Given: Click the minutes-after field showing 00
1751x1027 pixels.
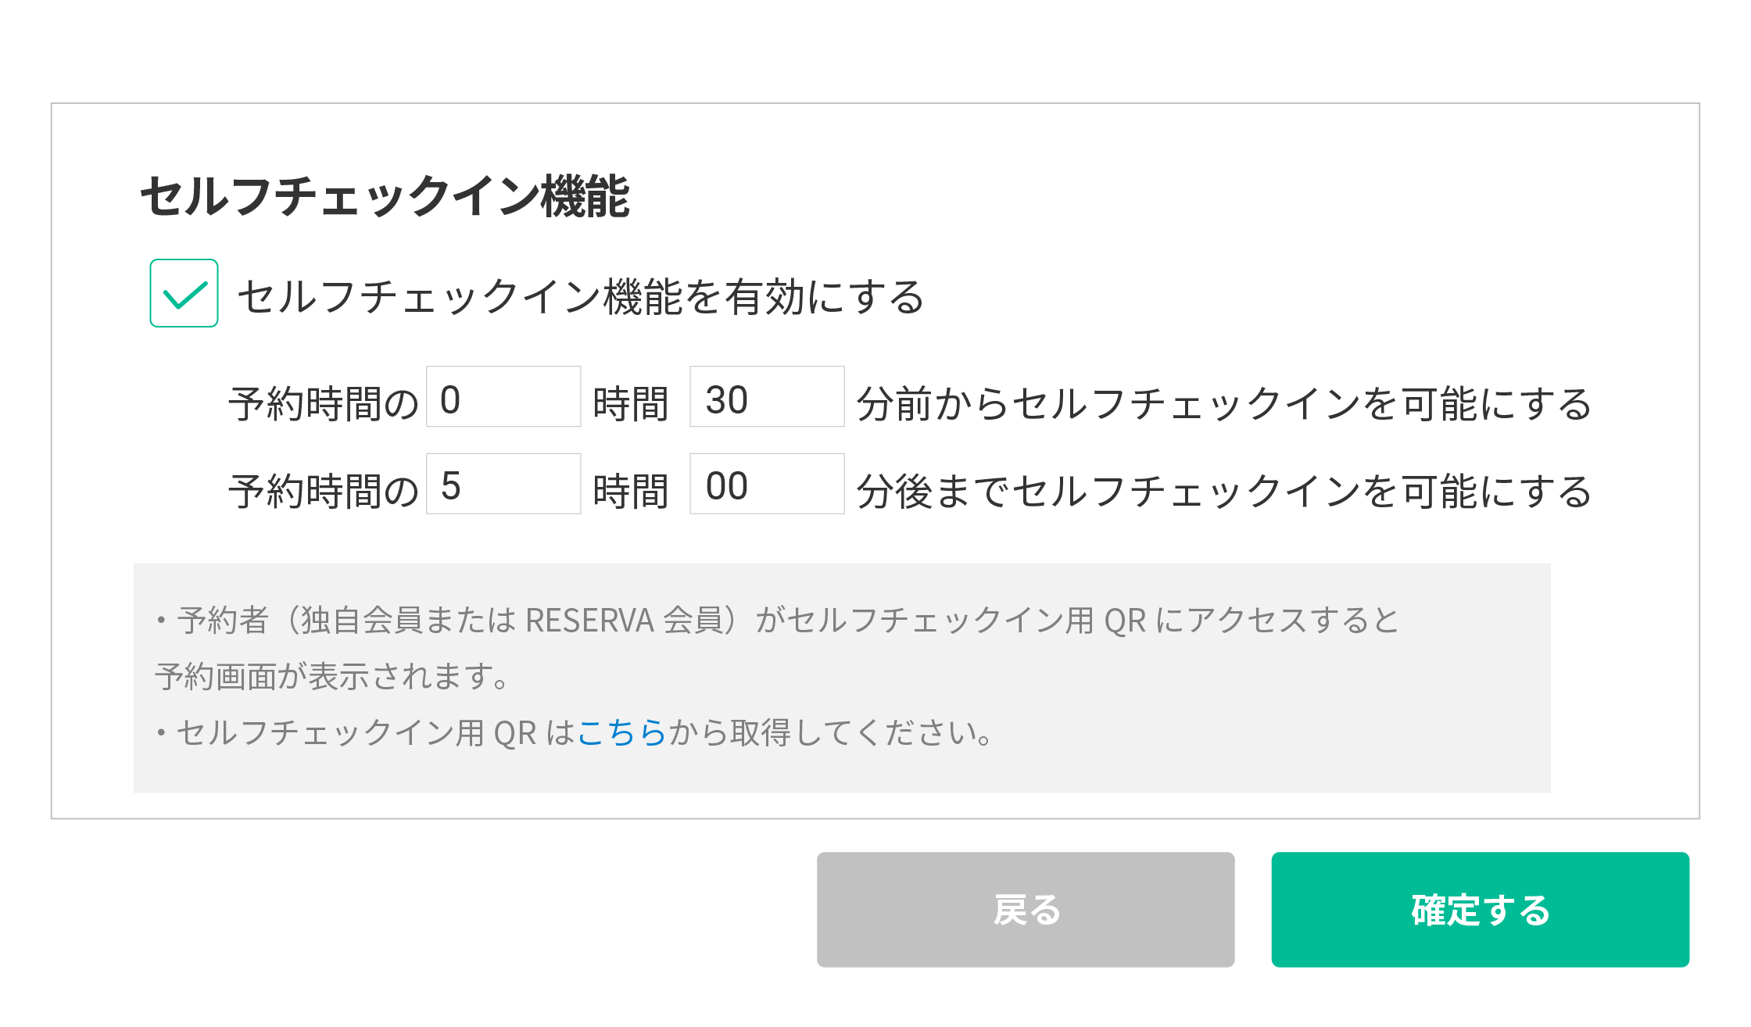Looking at the screenshot, I should pos(766,484).
